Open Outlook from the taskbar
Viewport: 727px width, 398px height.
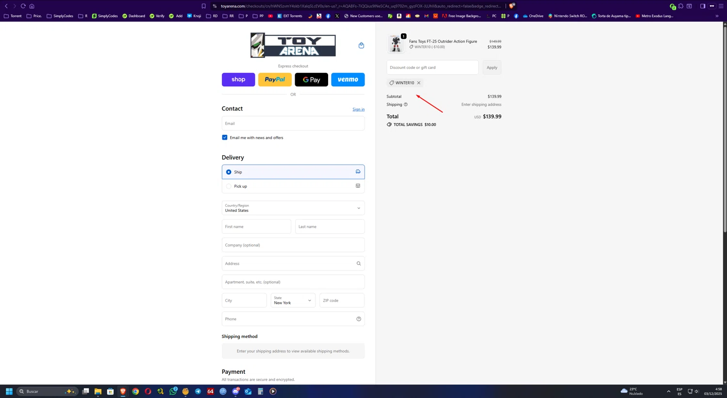click(x=248, y=391)
